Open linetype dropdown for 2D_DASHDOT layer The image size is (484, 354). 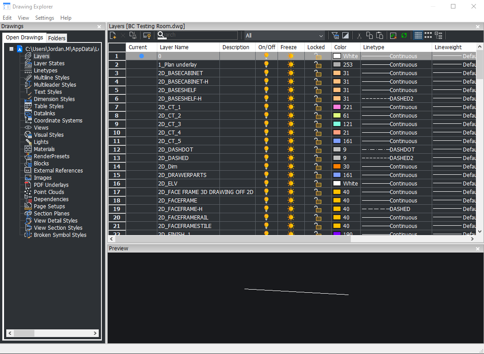click(396, 149)
